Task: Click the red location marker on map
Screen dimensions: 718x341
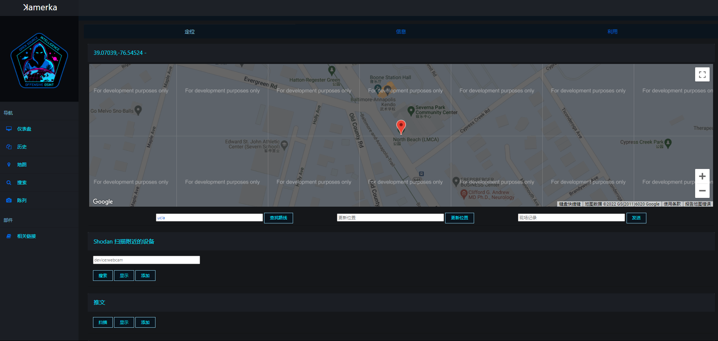Action: pos(401,127)
